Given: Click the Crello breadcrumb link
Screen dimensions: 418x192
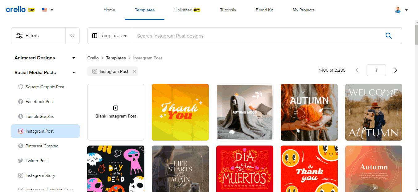Looking at the screenshot, I should point(93,58).
